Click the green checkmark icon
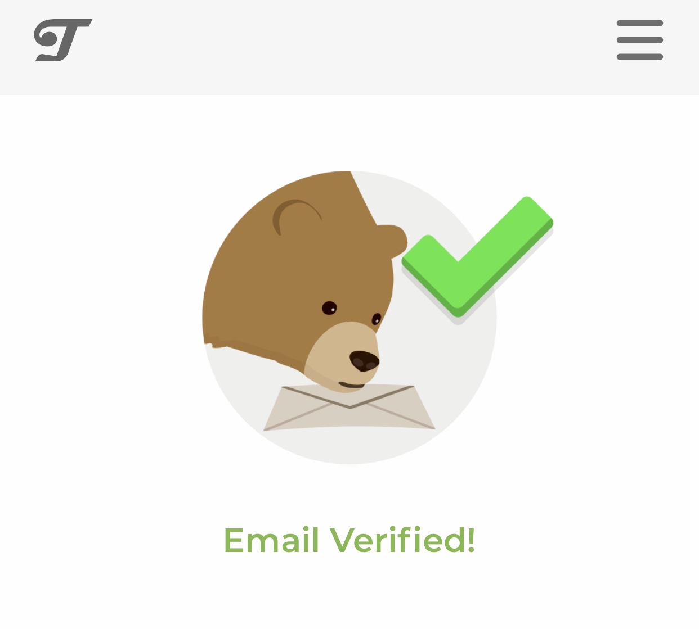Screen dimensions: 699x629 click(477, 256)
